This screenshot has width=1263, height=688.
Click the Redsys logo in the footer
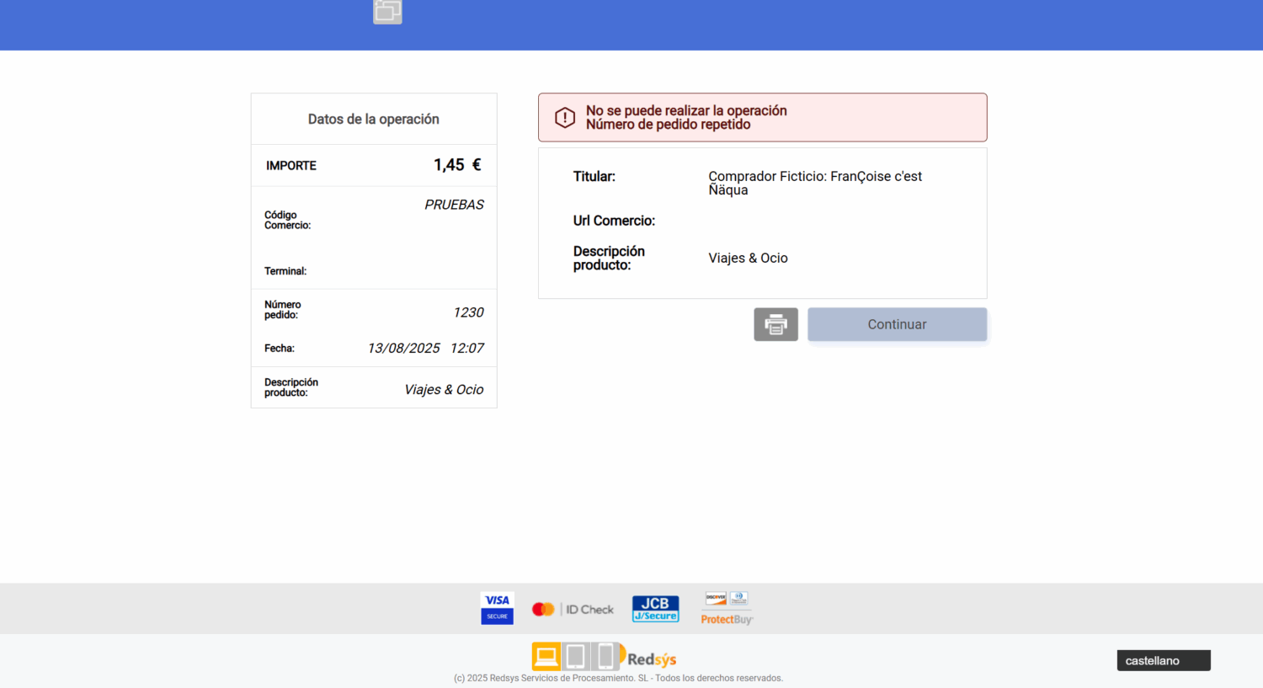pyautogui.click(x=652, y=659)
